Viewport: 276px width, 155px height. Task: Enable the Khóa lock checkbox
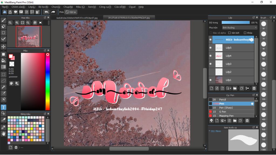(245, 33)
